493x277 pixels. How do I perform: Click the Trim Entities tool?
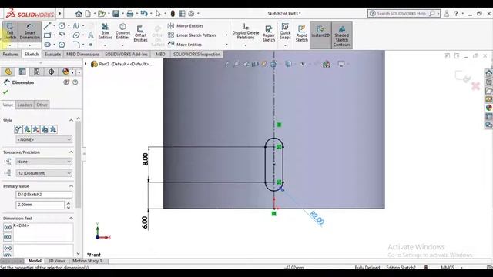point(105,32)
